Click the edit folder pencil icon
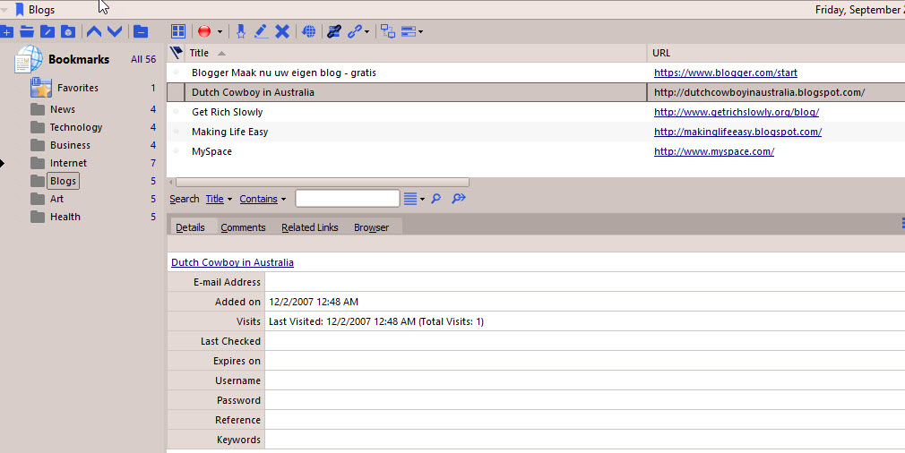Screen dimensions: 905x453 click(47, 31)
